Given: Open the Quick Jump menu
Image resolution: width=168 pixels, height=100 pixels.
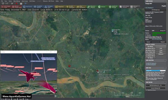Looking at the screenshot, I should (x=25, y=1).
